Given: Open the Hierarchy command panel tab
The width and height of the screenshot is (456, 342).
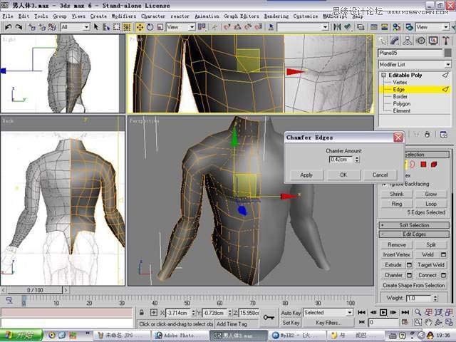Looking at the screenshot, I should pos(408,41).
